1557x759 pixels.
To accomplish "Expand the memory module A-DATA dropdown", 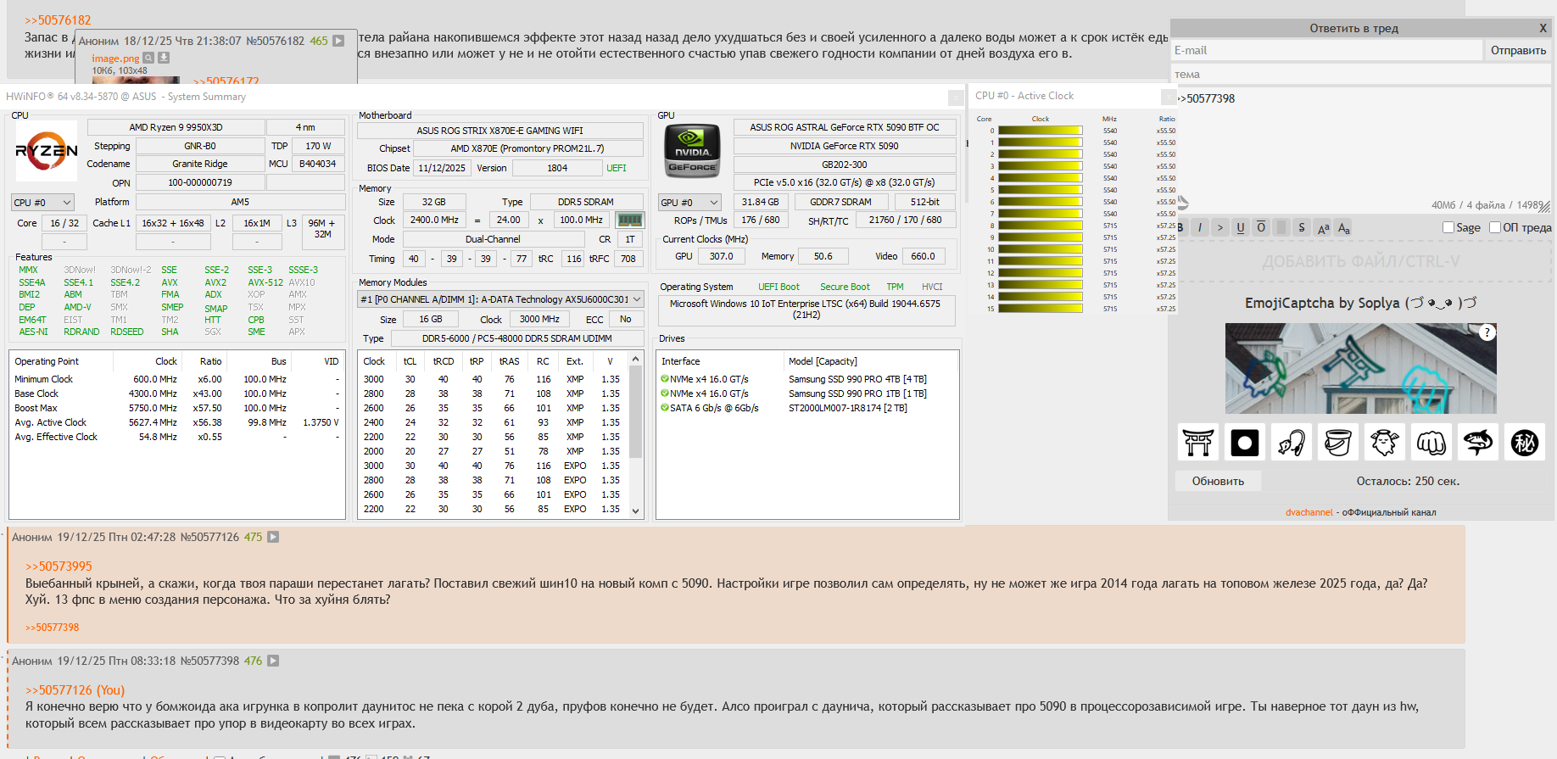I will [x=500, y=299].
